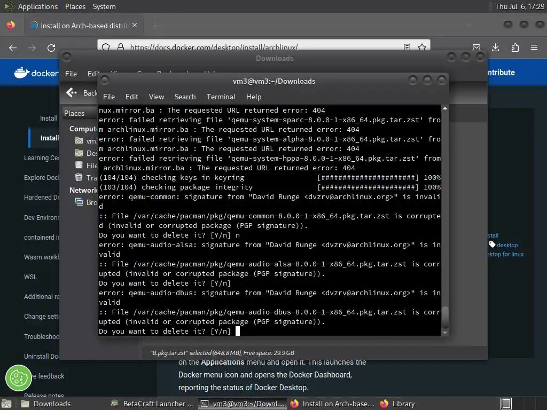Screen dimensions: 547x410
Task: Open Hardened Desktop docs sidebar link
Action: (42, 198)
